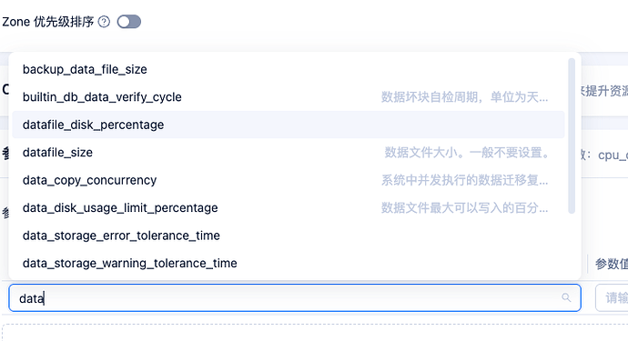Screen dimensions: 628x341
Task: Click the 数据文件最大可以写入 description text
Action: click(x=464, y=207)
